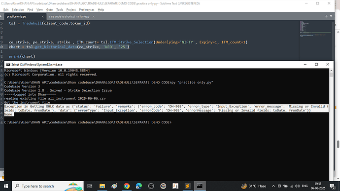Add a new tab with plus icon
This screenshot has height=191, width=340.
[x=326, y=16]
